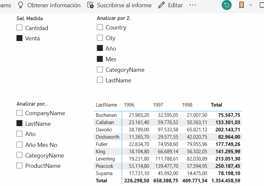264x186 pixels.
Task: Click 1997 column total 658.388,75
Action: (166, 181)
